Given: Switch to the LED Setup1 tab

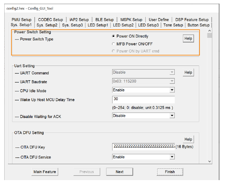Looking at the screenshot, I should click(x=97, y=25).
